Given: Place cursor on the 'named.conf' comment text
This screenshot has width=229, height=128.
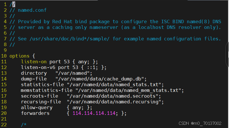Looking at the screenshot, I should [32, 10].
